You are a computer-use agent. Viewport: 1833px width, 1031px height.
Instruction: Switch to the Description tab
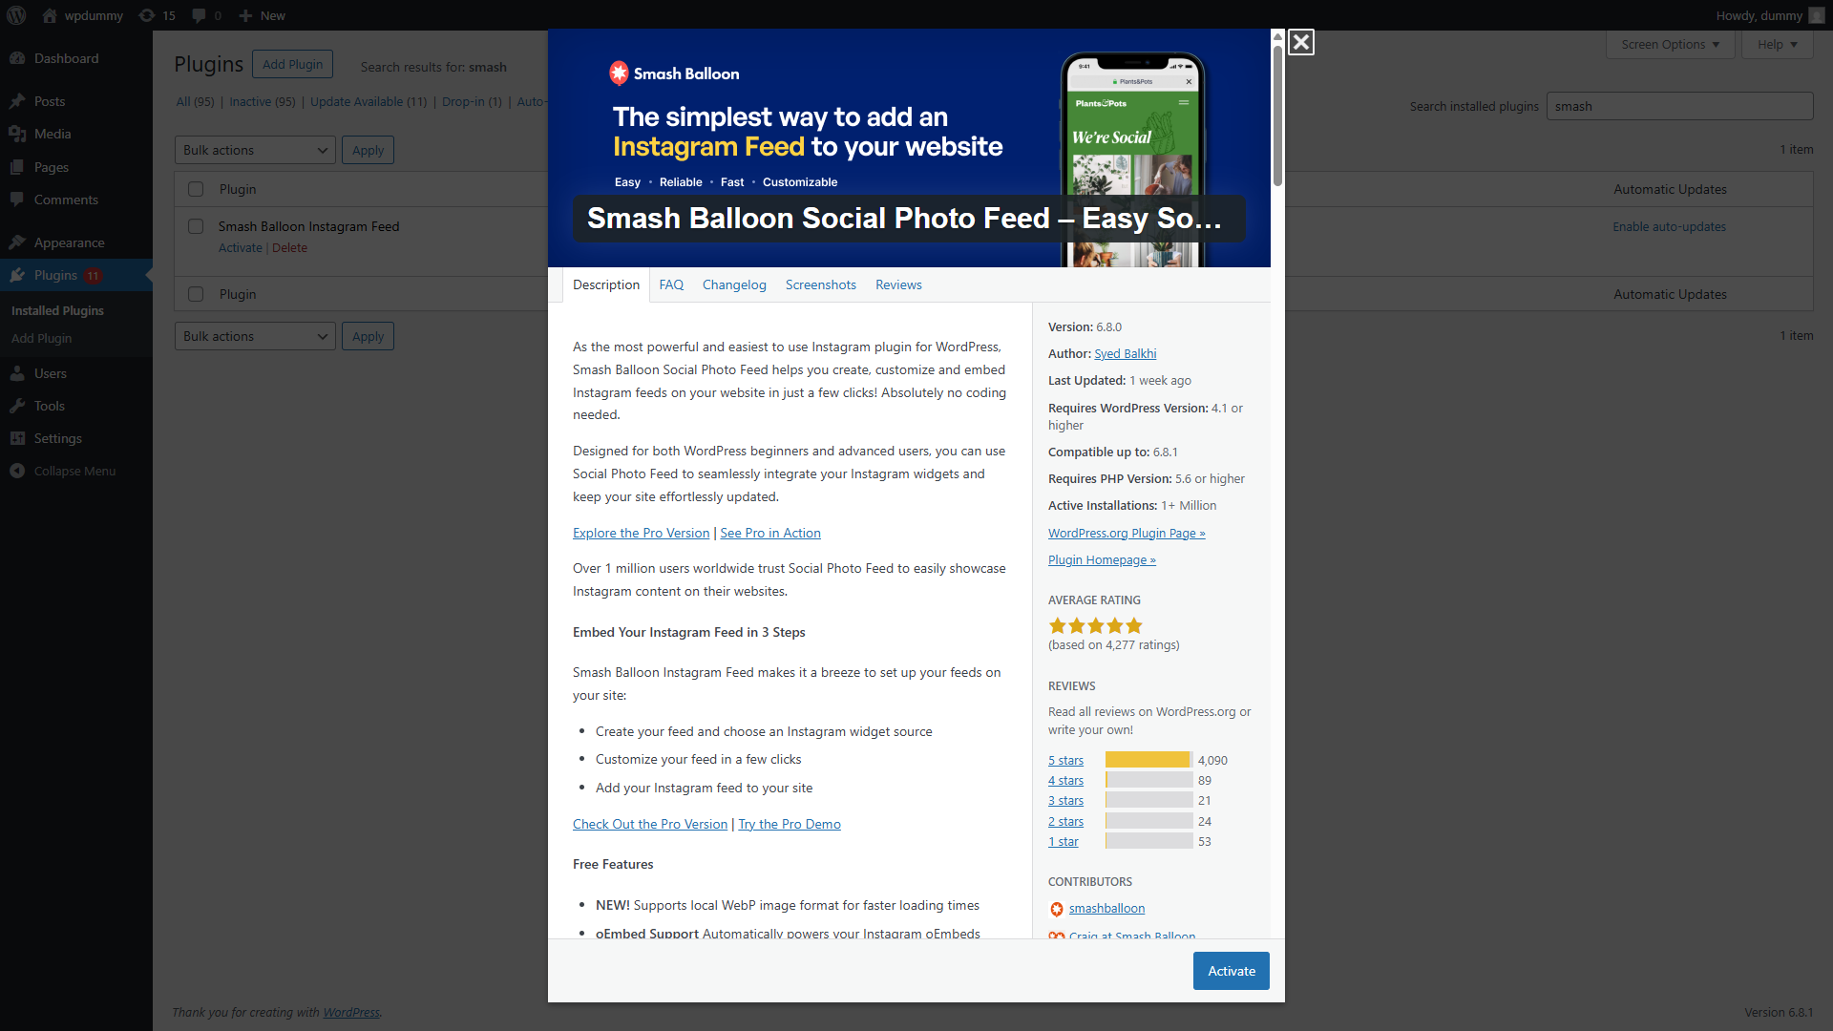point(606,284)
